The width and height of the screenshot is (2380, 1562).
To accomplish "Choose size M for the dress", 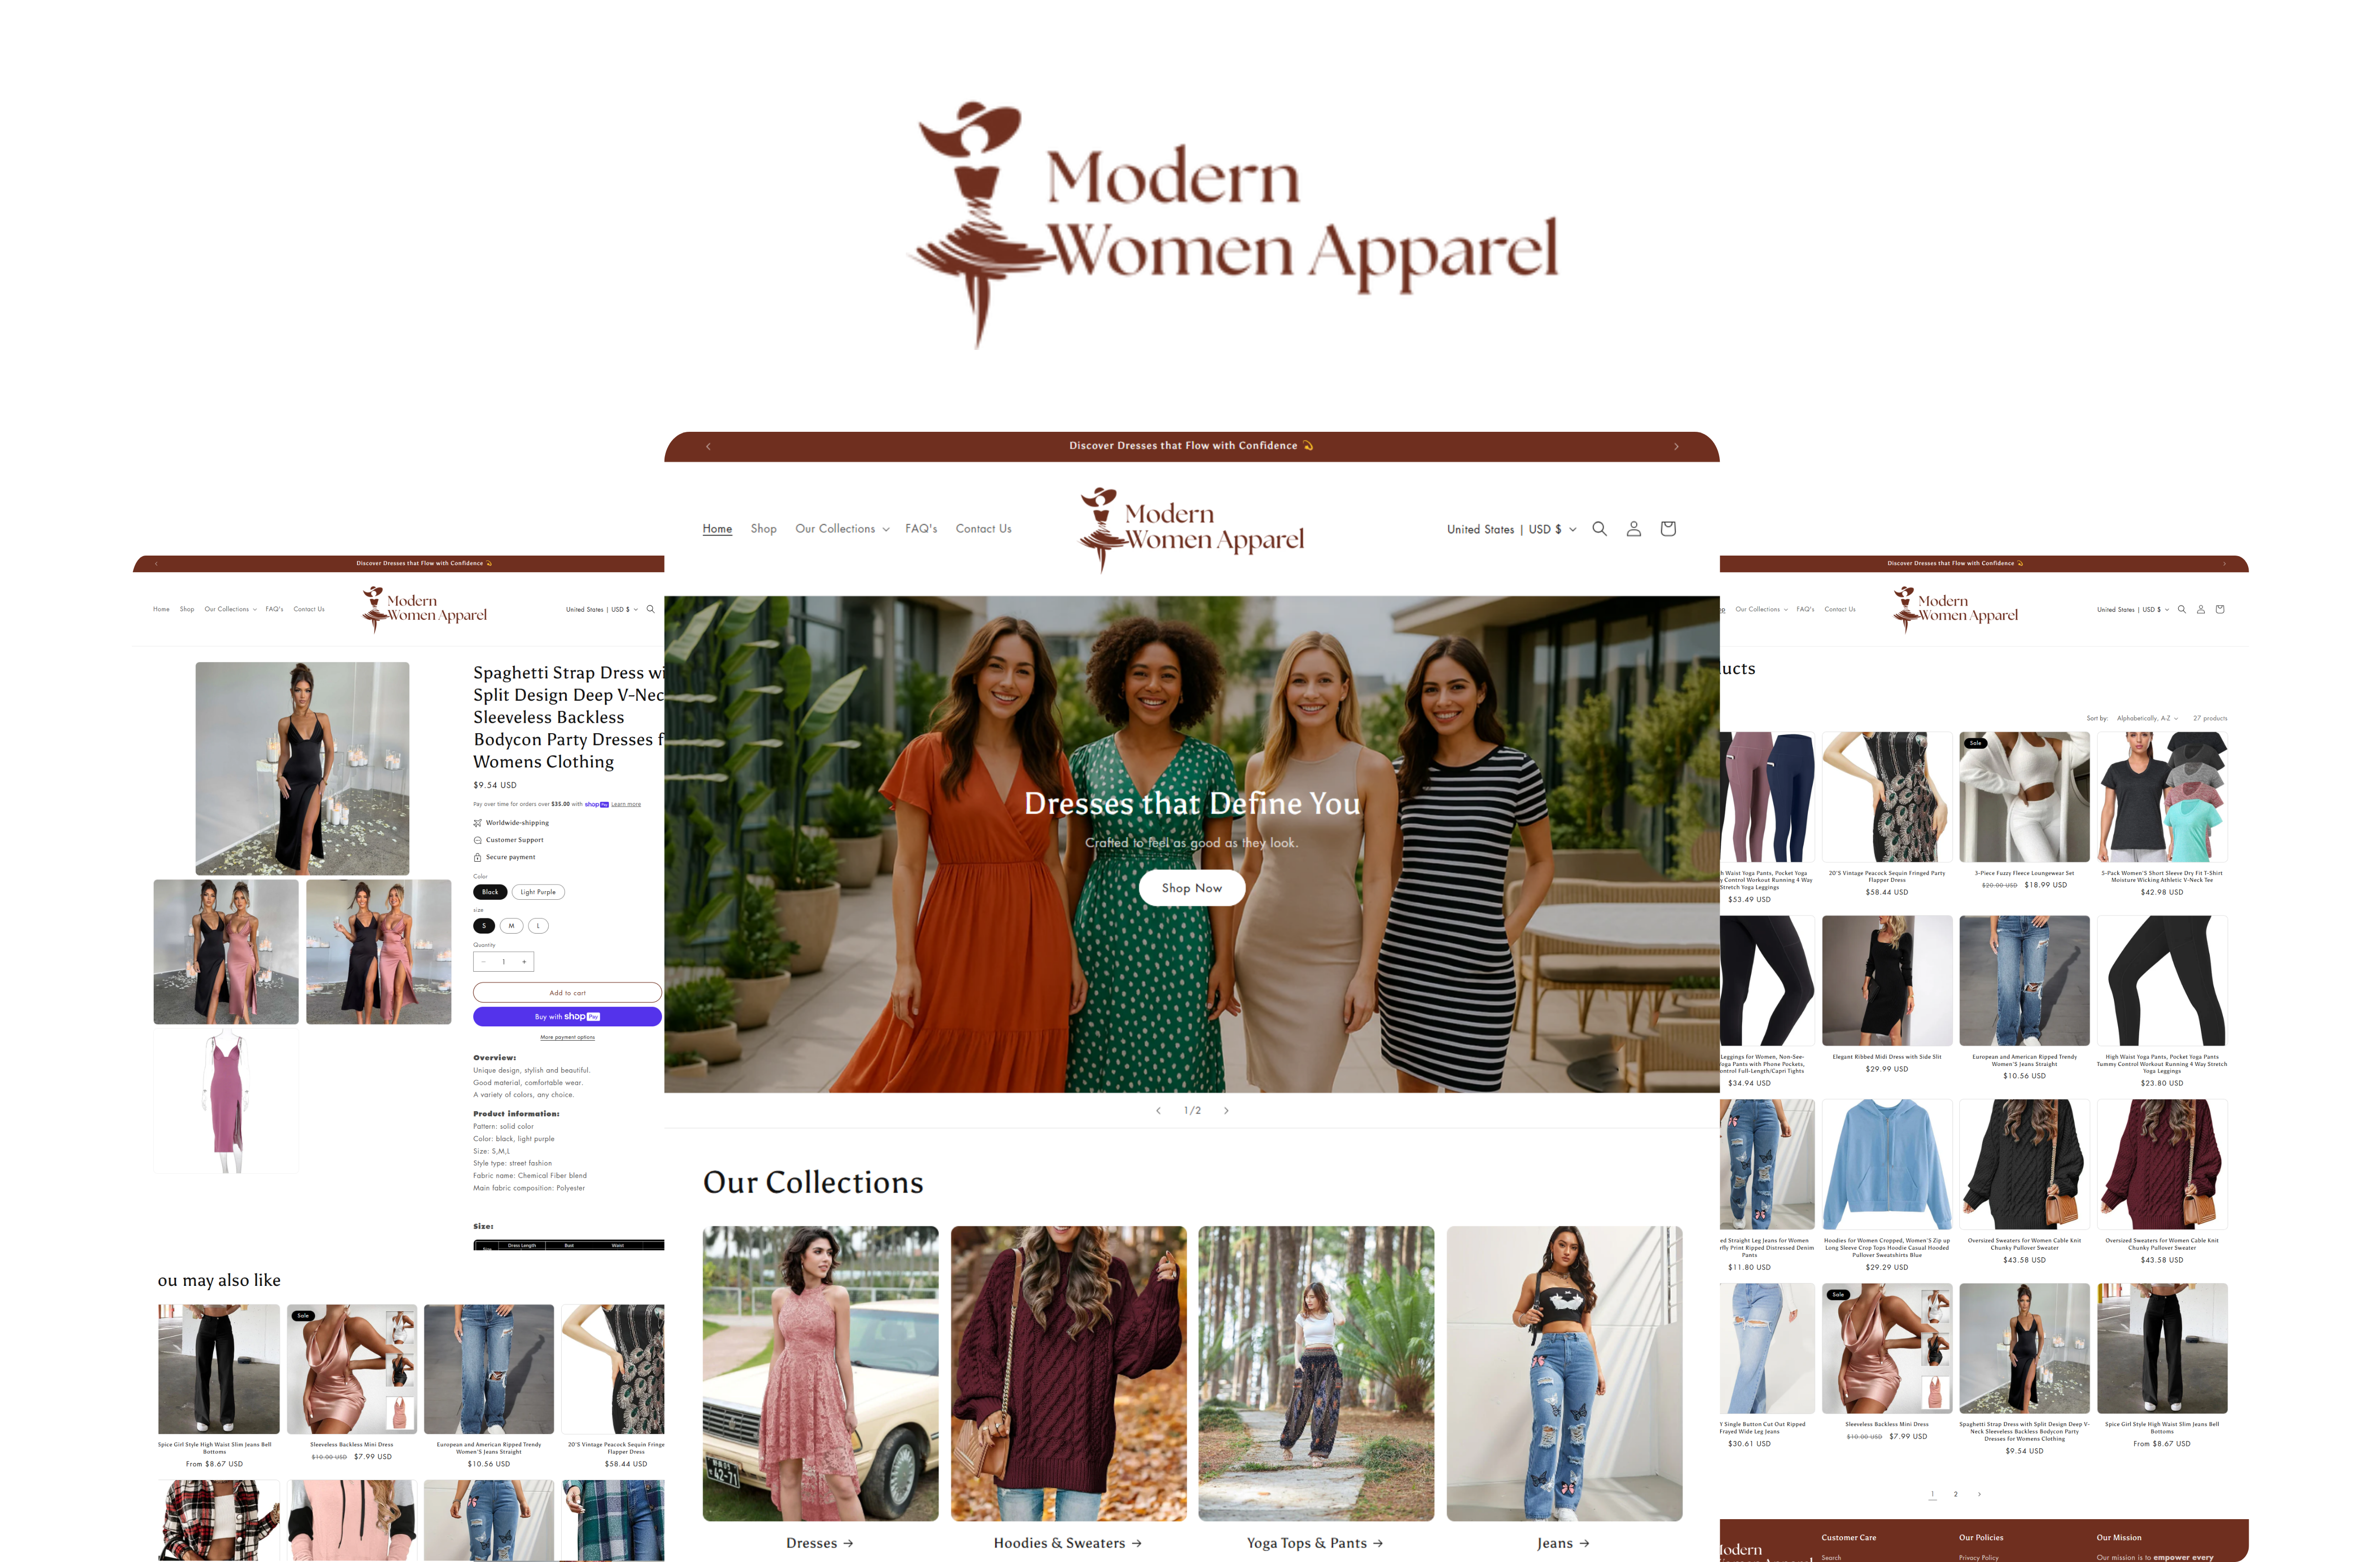I will (x=511, y=926).
